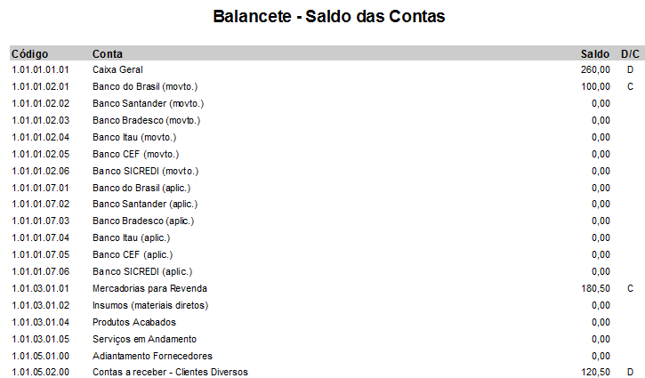Click the Banco Itau (movto.) row
This screenshot has width=645, height=378.
tap(134, 137)
